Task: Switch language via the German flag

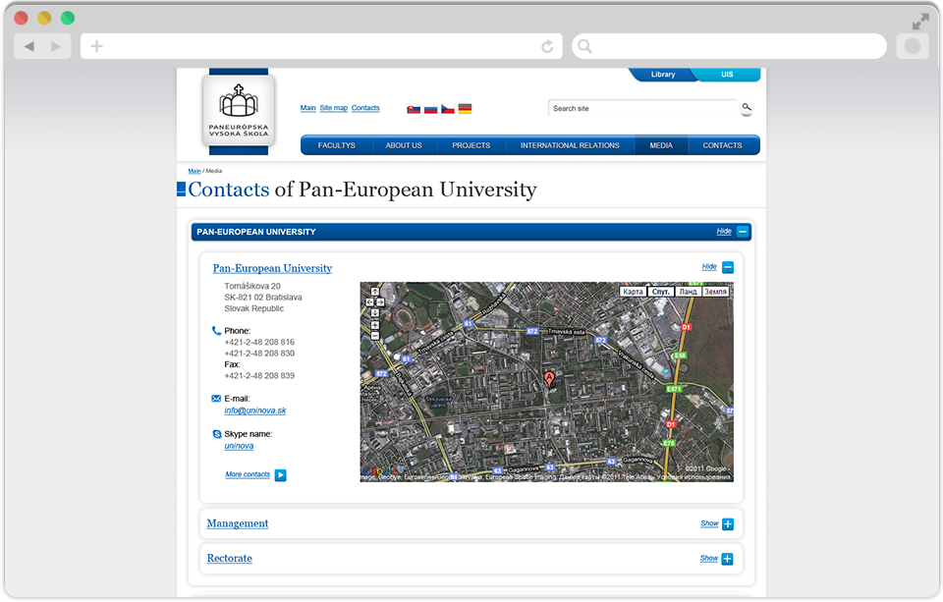Action: pos(465,109)
